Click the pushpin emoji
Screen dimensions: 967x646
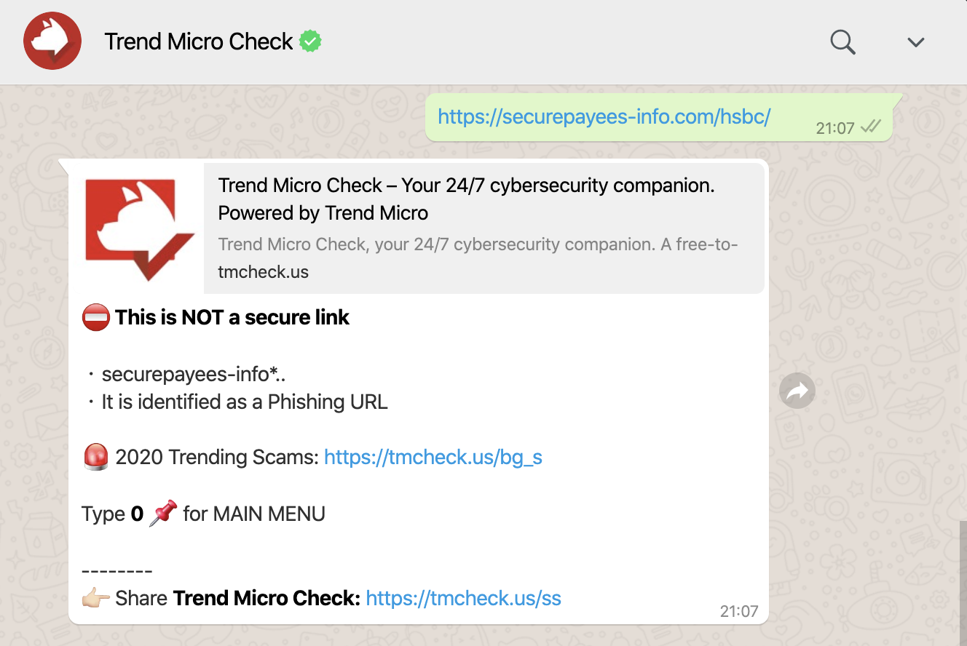point(162,514)
